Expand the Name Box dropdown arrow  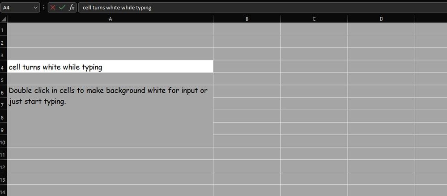[36, 8]
